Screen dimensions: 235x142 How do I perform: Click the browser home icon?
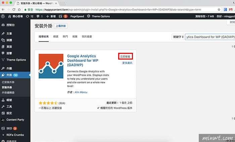point(19,10)
